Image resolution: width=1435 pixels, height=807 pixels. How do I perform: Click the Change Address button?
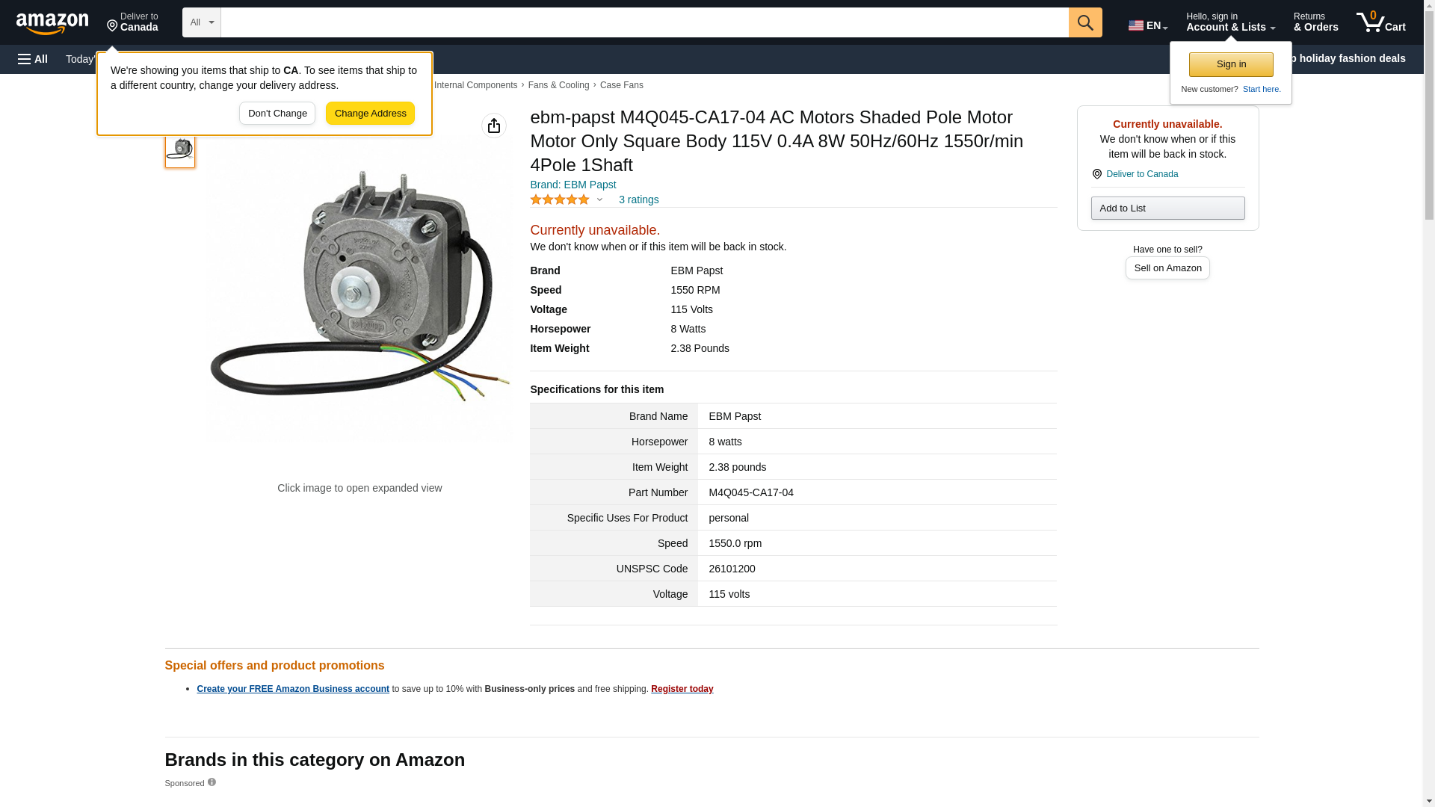(x=370, y=114)
